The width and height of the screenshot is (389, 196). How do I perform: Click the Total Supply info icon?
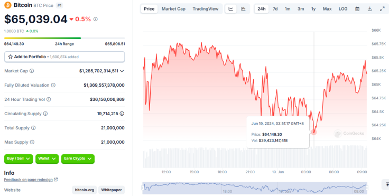point(33,128)
